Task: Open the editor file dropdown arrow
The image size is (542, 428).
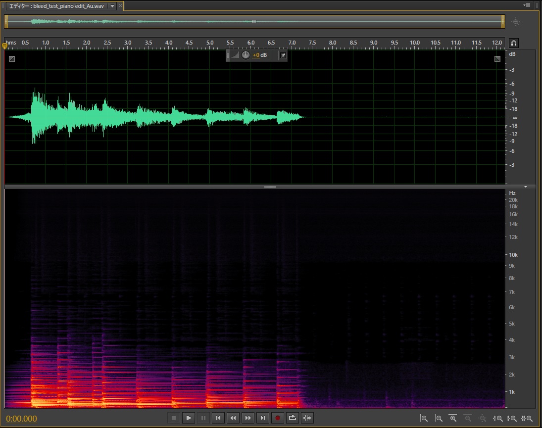Action: click(112, 6)
